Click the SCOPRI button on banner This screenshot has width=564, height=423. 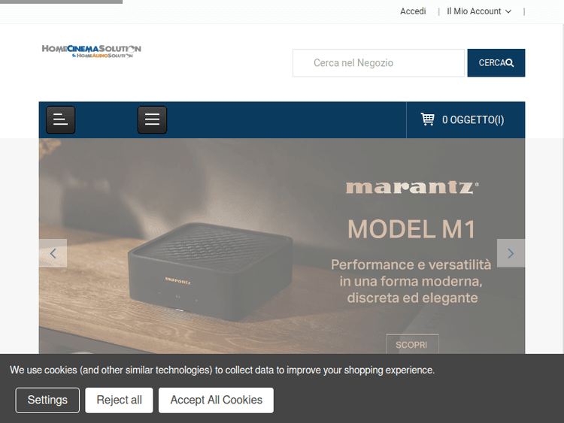tap(412, 345)
